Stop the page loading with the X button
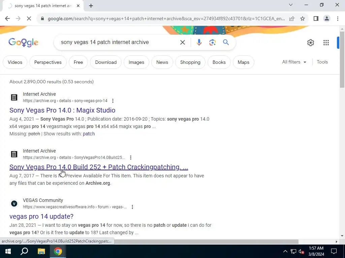This screenshot has height=258, width=345. coord(29,19)
